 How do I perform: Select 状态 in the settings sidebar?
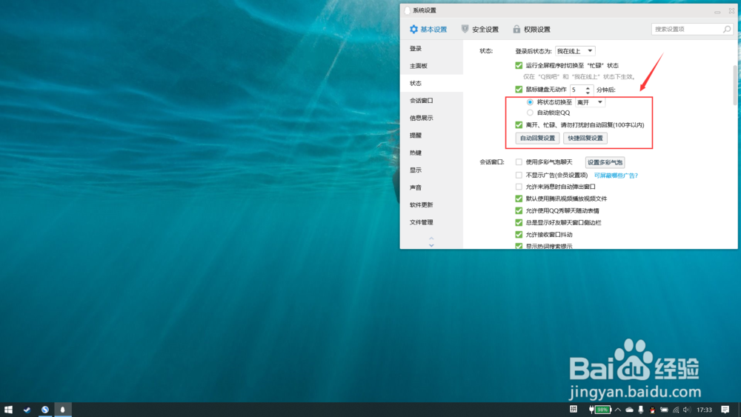click(431, 83)
